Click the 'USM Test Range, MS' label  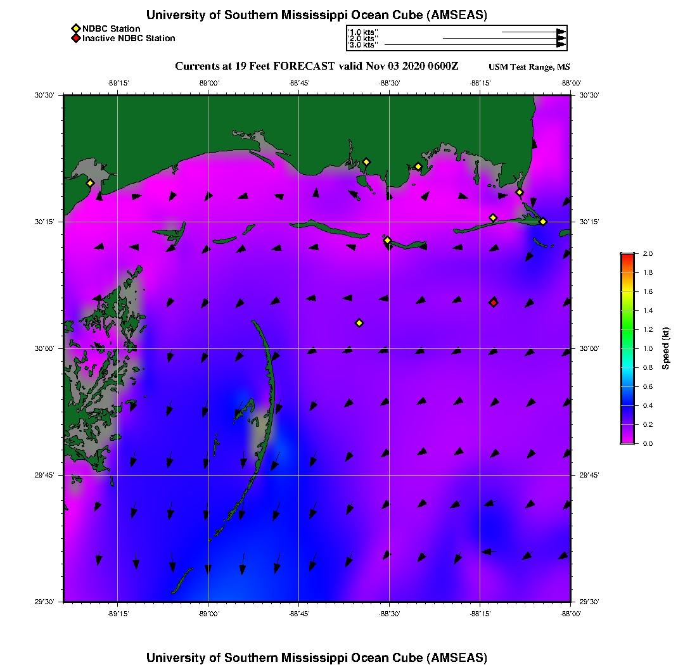pos(529,68)
